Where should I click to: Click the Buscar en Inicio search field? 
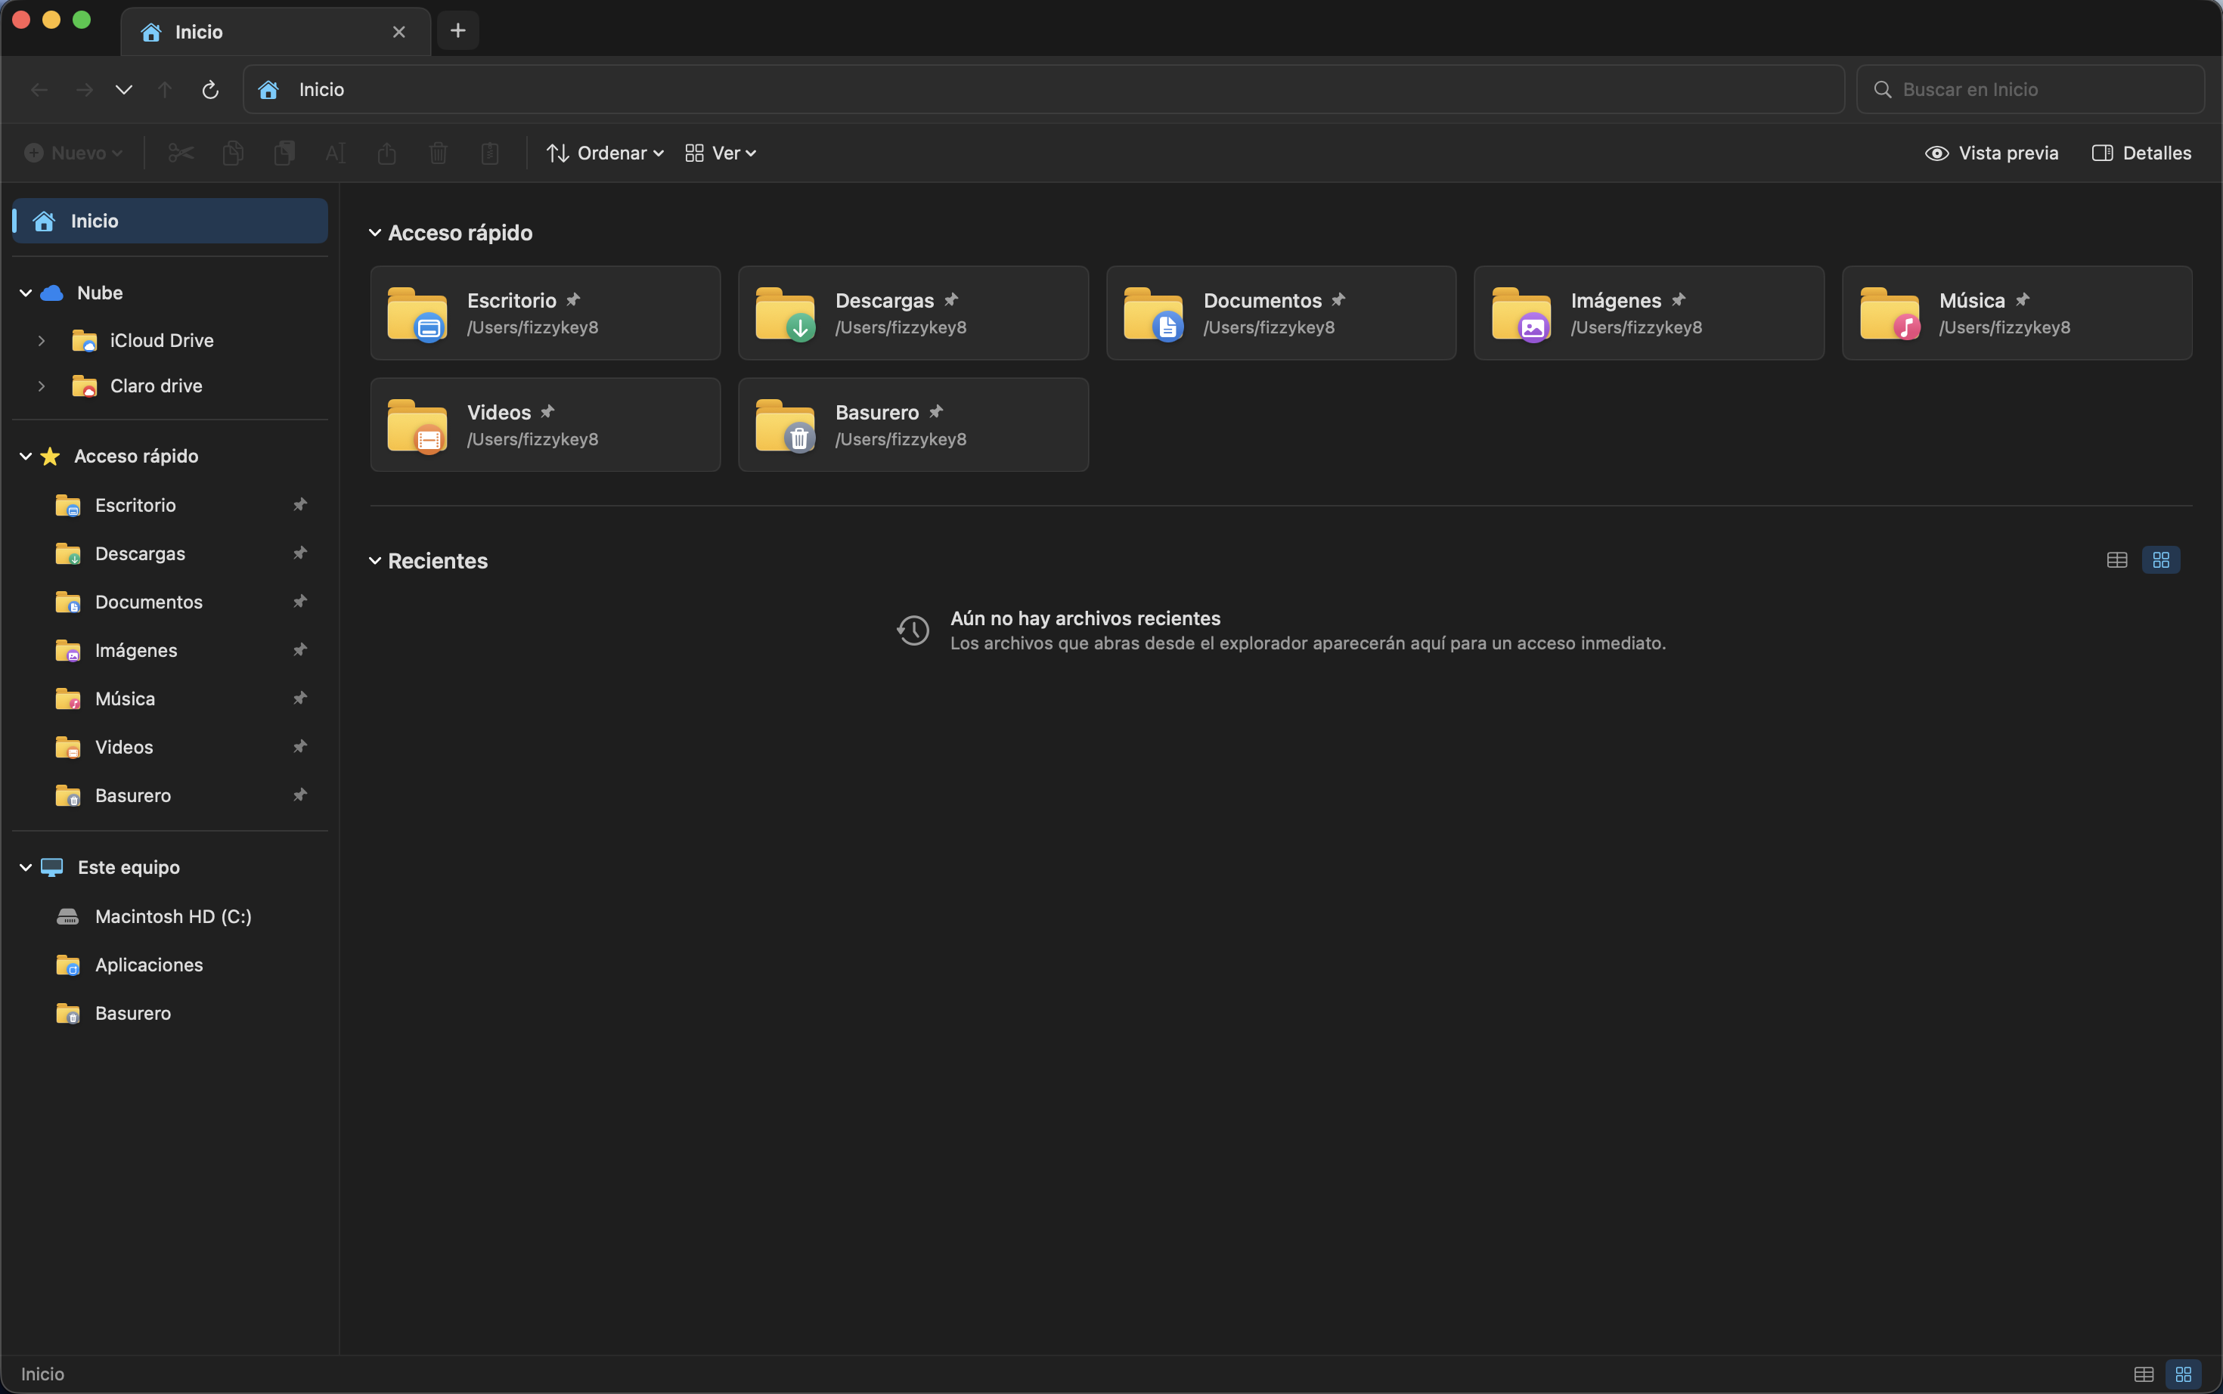[x=2030, y=89]
